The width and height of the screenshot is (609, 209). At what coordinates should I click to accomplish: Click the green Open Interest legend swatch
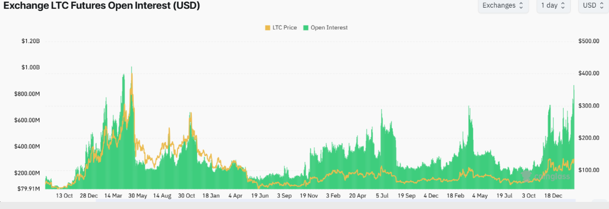pos(306,28)
